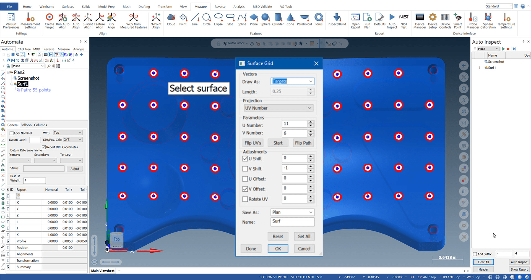Run the NIST Test
Screen dimensions: 531x280
(404, 21)
